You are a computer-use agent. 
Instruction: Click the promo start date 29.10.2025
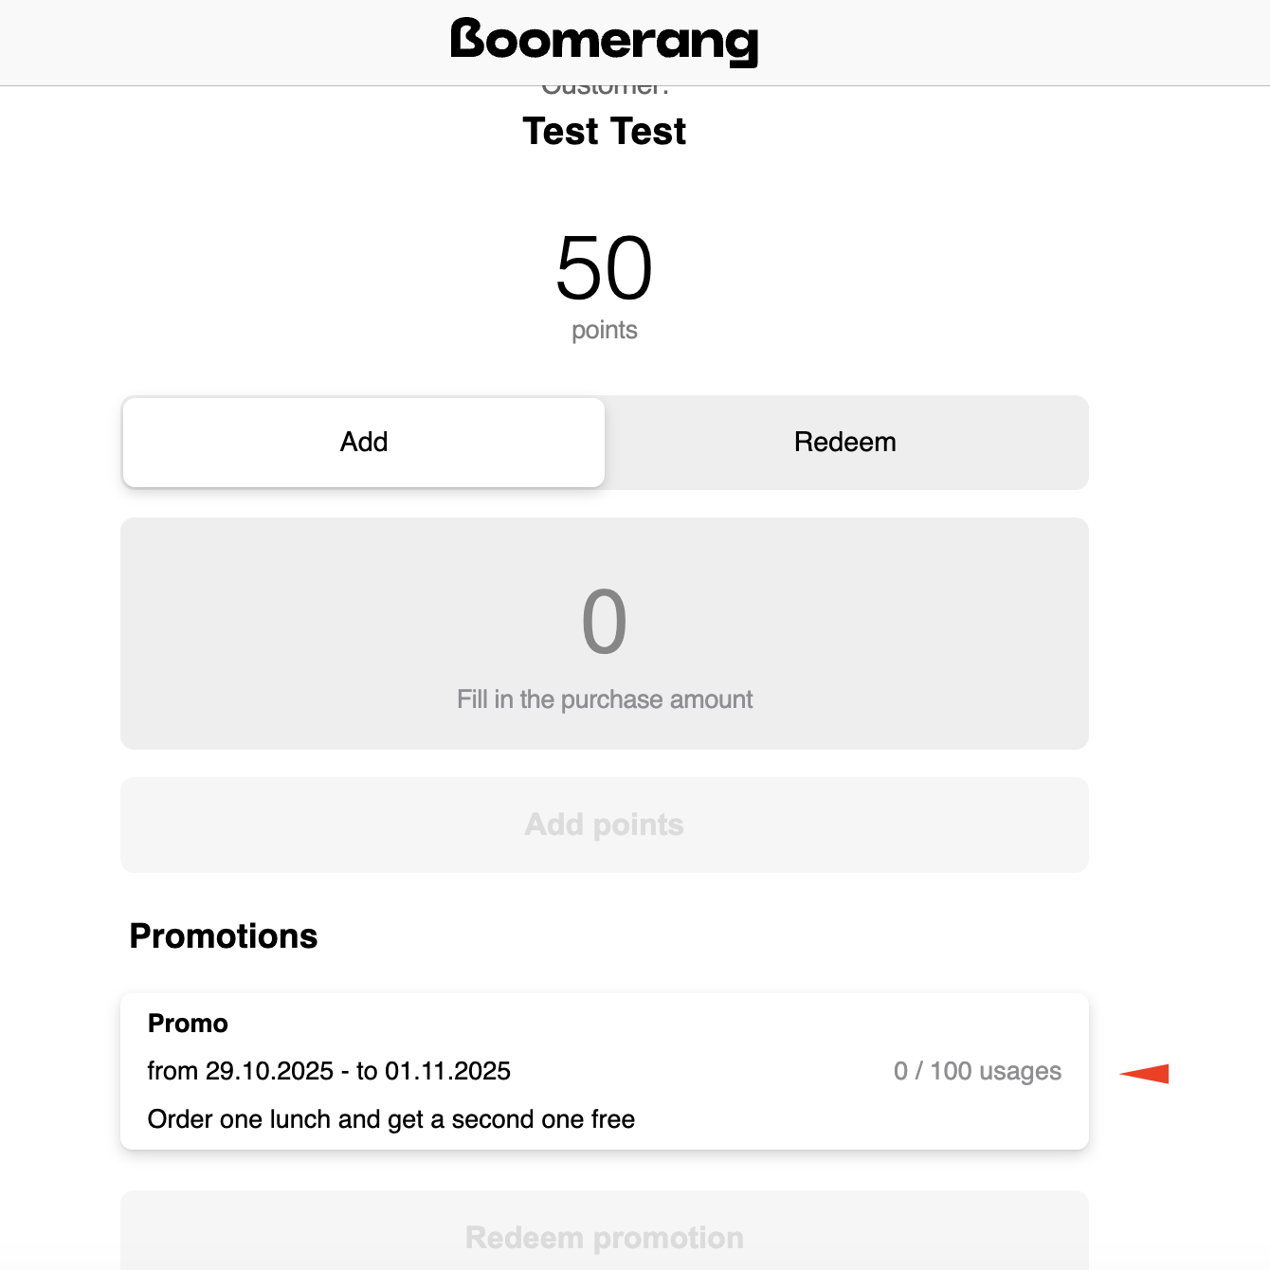269,1071
